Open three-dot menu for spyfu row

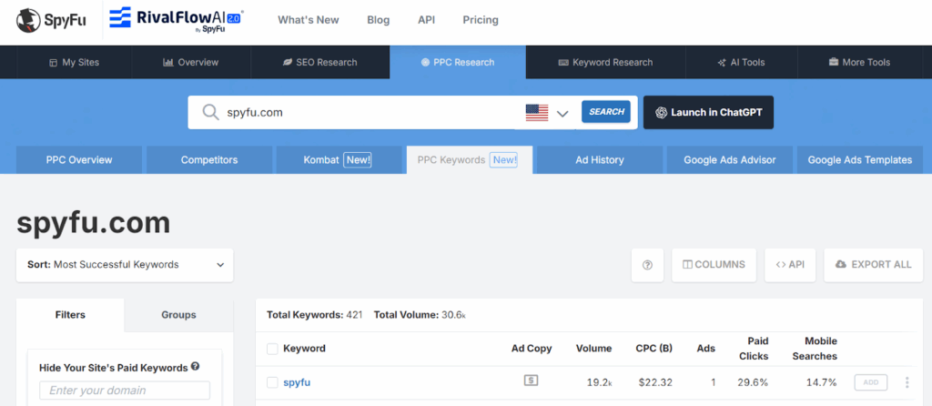(x=907, y=382)
